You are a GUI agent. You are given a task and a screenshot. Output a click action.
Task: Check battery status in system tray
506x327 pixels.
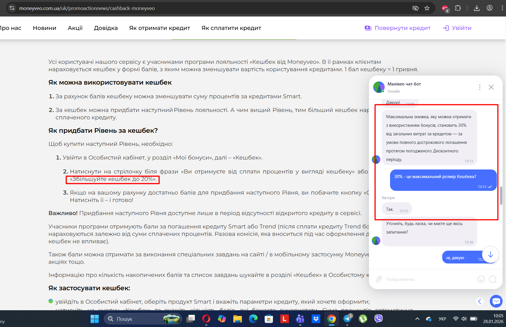point(474,319)
